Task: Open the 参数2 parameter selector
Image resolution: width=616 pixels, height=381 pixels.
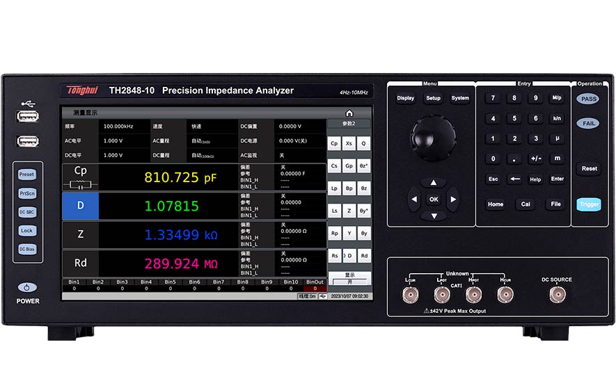Action: 349,124
